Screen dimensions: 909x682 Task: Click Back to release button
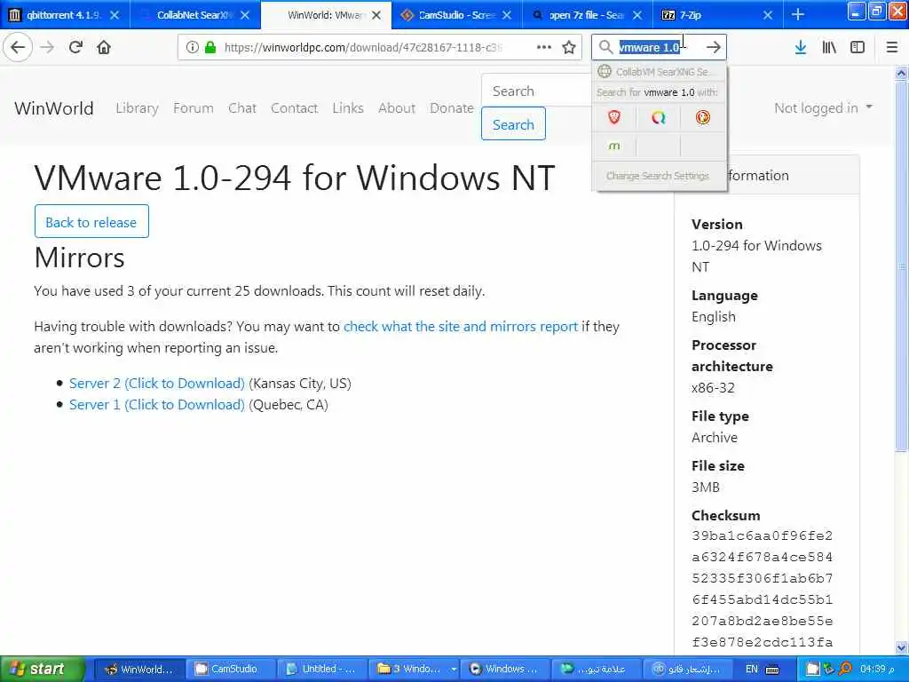91,221
